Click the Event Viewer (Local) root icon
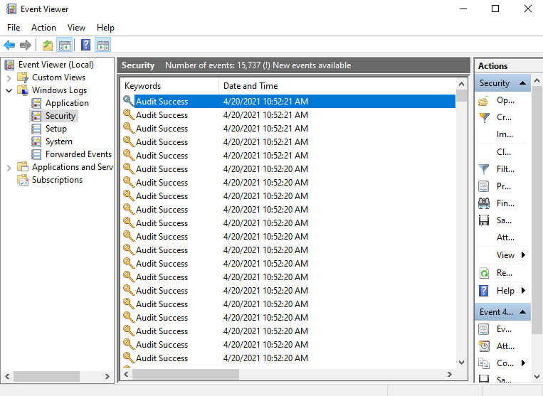Viewport: 543px width, 396px height. coord(10,65)
